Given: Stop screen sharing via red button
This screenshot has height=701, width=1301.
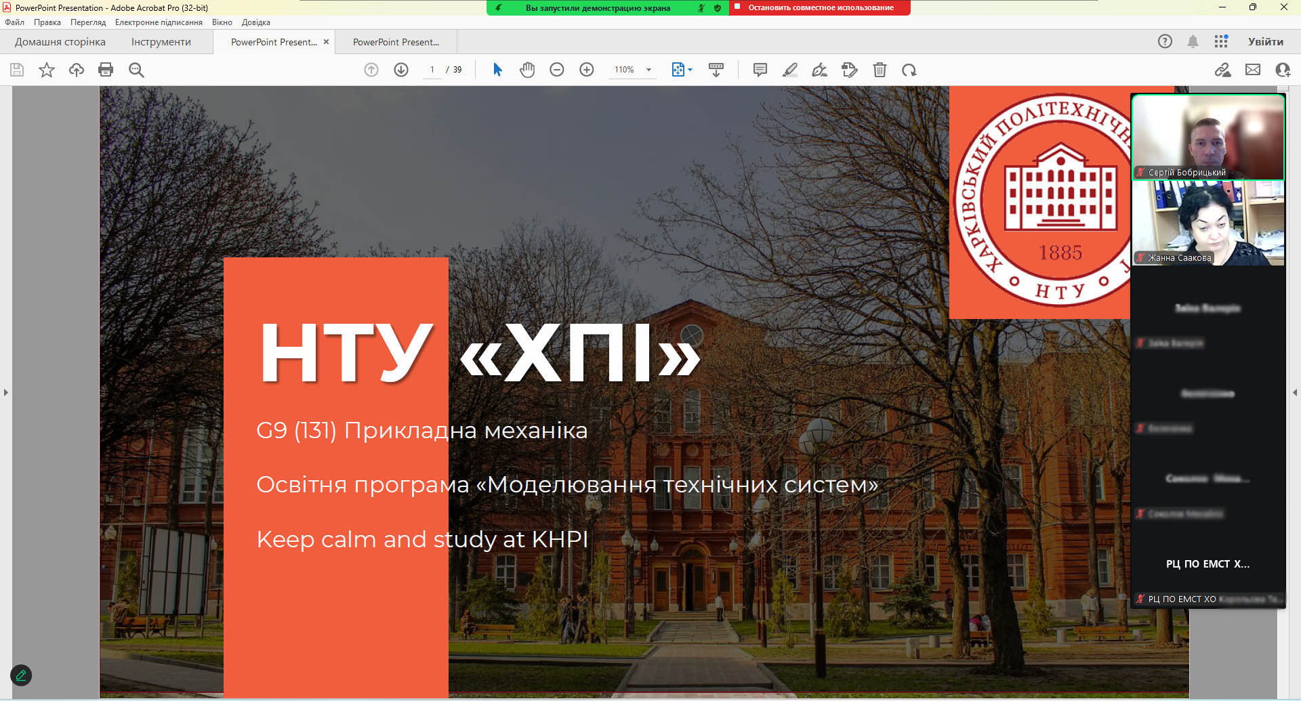Looking at the screenshot, I should click(x=820, y=8).
